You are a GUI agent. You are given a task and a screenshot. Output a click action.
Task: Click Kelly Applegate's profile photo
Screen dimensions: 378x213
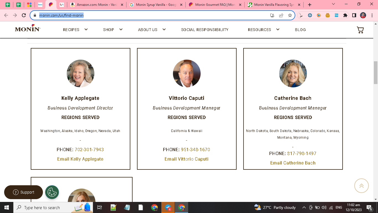(81, 73)
